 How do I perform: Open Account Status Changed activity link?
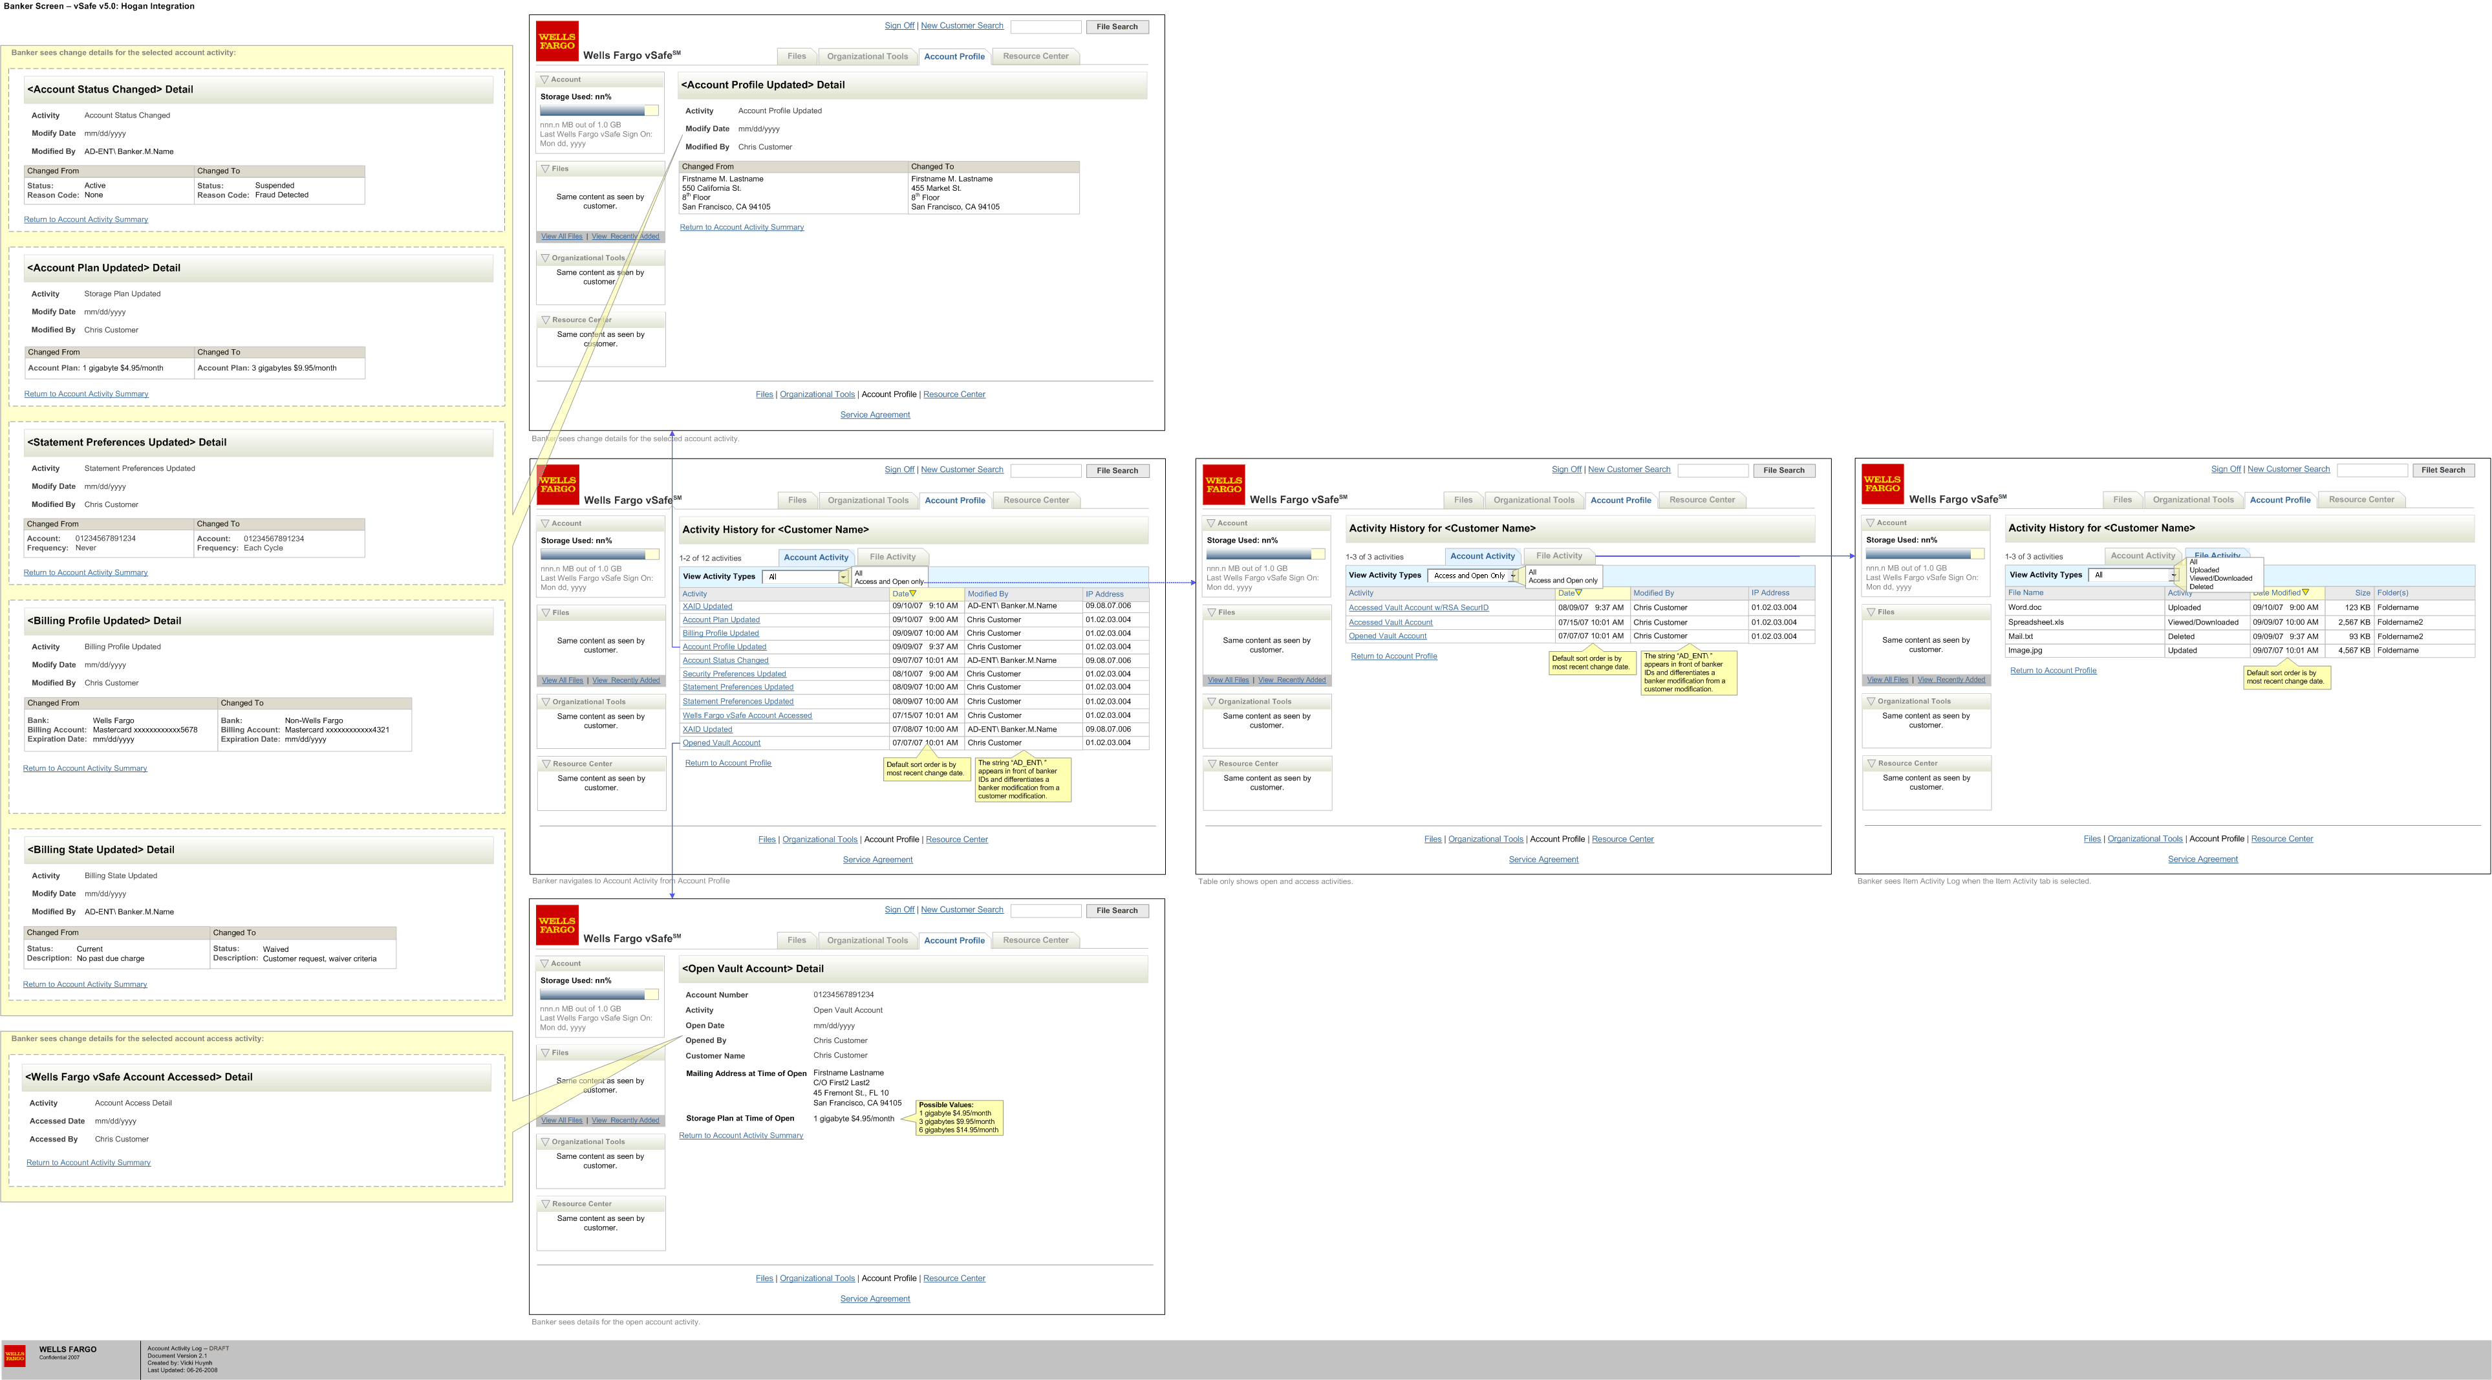coord(725,661)
